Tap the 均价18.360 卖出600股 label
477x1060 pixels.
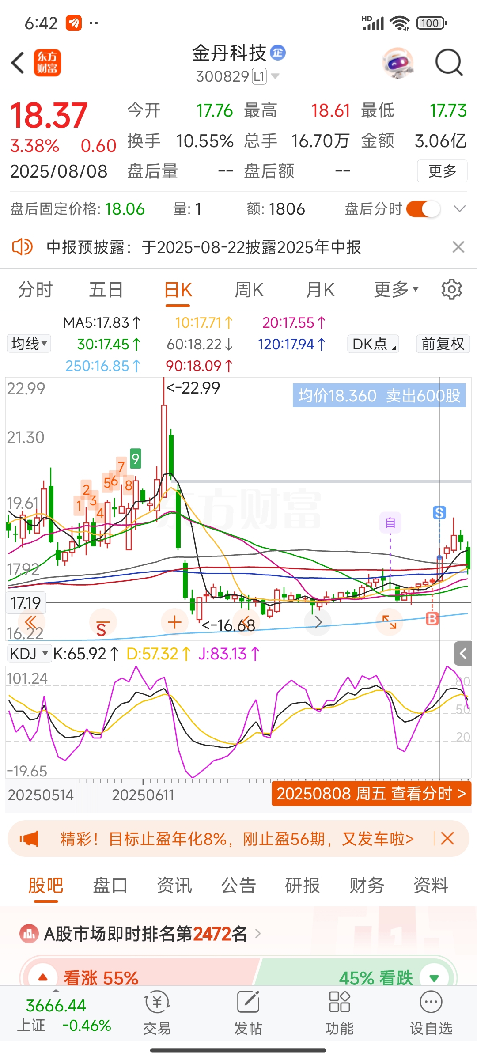[x=379, y=395]
